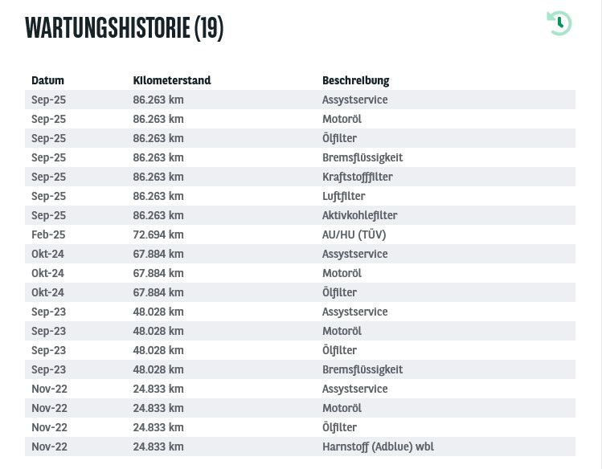Image resolution: width=602 pixels, height=469 pixels.
Task: Select the Beschreibung column header
Action: [x=355, y=80]
